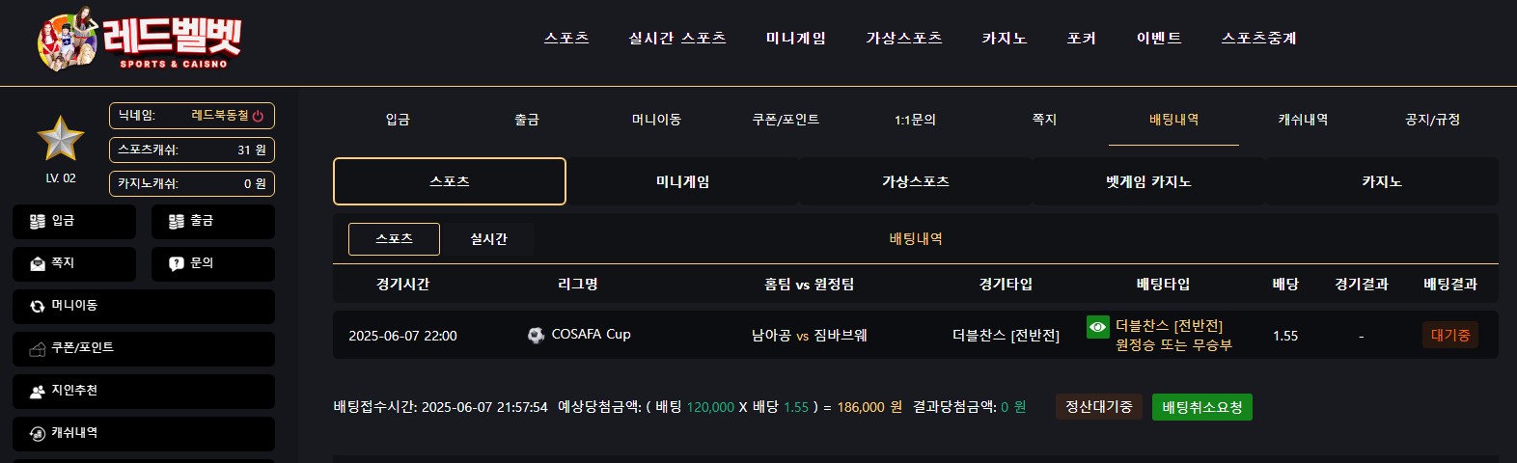Click the soccer ball icon beside COSAFA Cup

(x=536, y=335)
